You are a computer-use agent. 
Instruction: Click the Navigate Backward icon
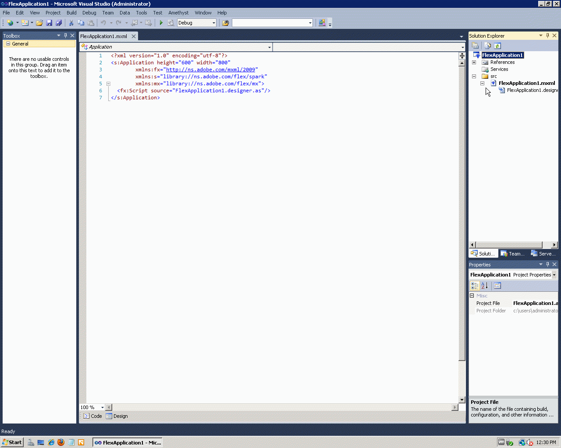[x=135, y=23]
